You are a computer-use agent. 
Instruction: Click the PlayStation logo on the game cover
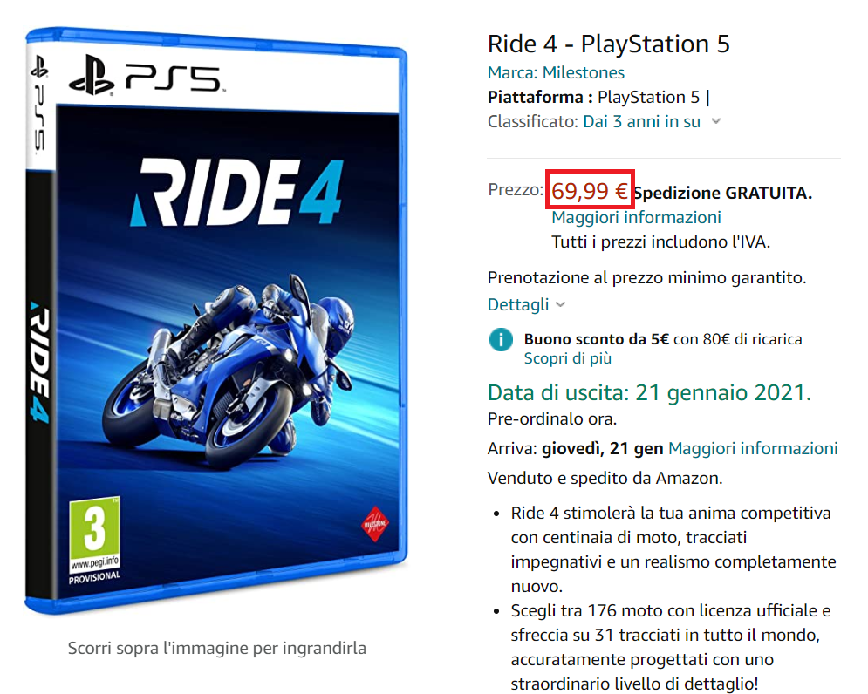tap(92, 75)
